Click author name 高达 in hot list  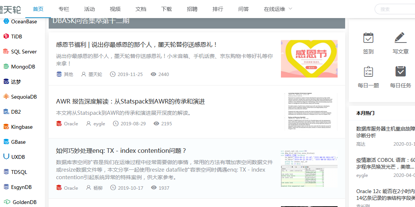(361, 144)
